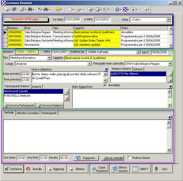Click the binoculars search icon in toolbar
The width and height of the screenshot is (183, 181).
(x=46, y=9)
